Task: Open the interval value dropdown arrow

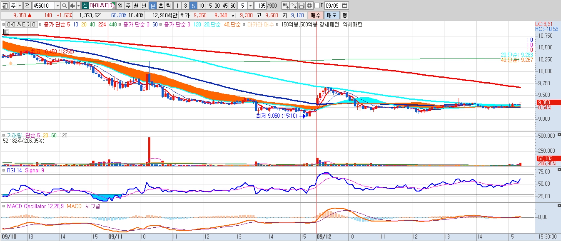Action: pos(250,6)
